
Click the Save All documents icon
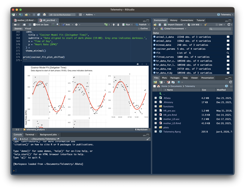click(x=39, y=14)
